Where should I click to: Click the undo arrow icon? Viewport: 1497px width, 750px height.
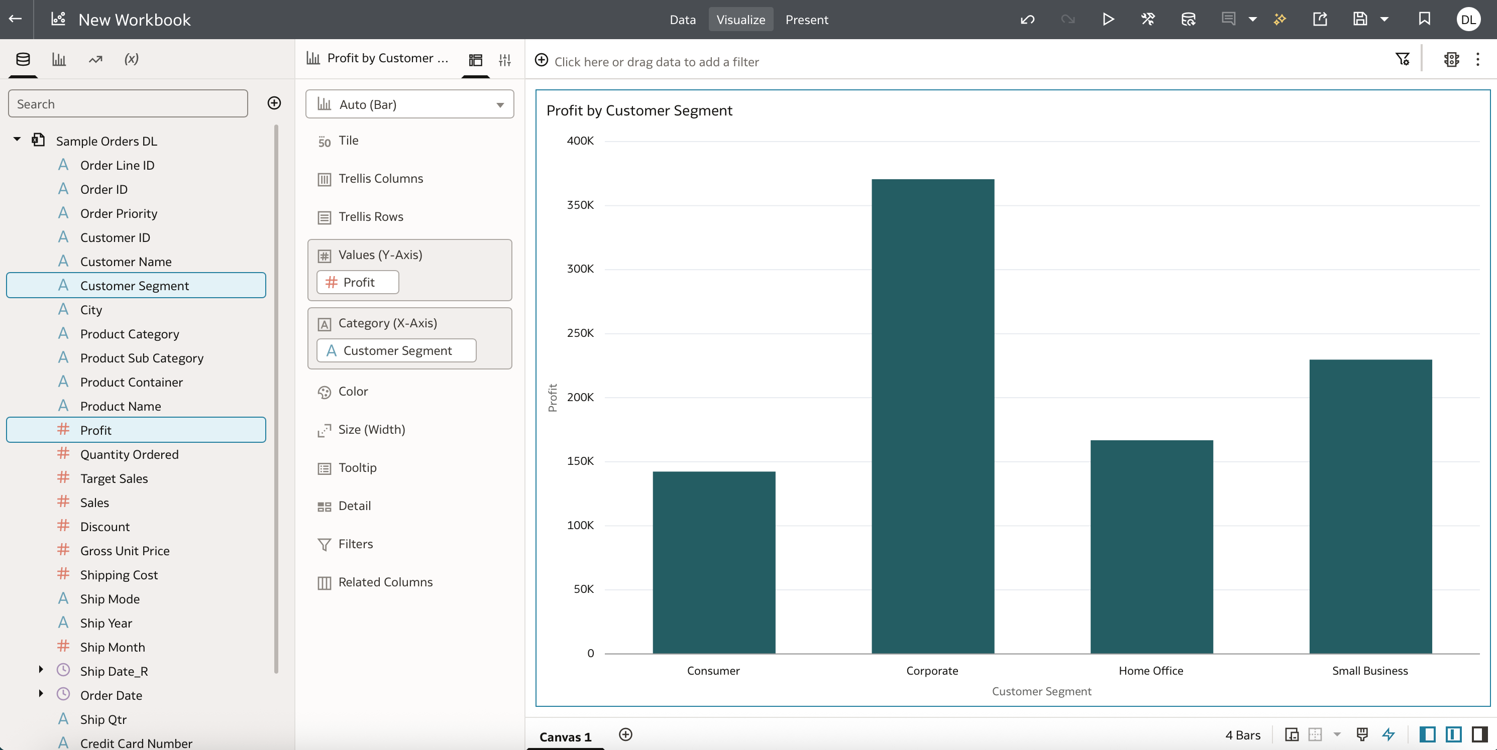coord(1027,19)
